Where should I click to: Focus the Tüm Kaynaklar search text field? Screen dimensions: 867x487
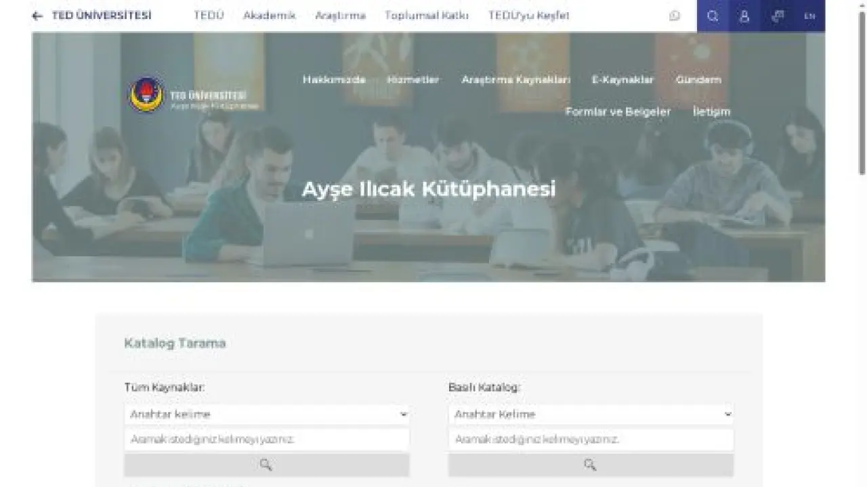pyautogui.click(x=266, y=440)
